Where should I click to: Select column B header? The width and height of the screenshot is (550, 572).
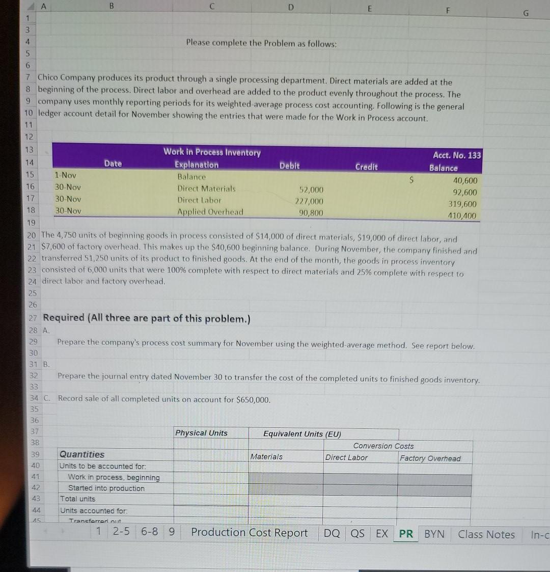pos(111,6)
